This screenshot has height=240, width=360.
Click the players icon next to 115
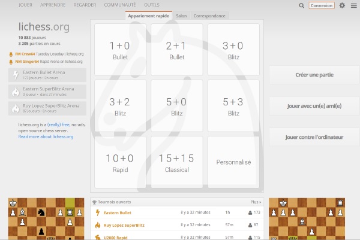[250, 238]
